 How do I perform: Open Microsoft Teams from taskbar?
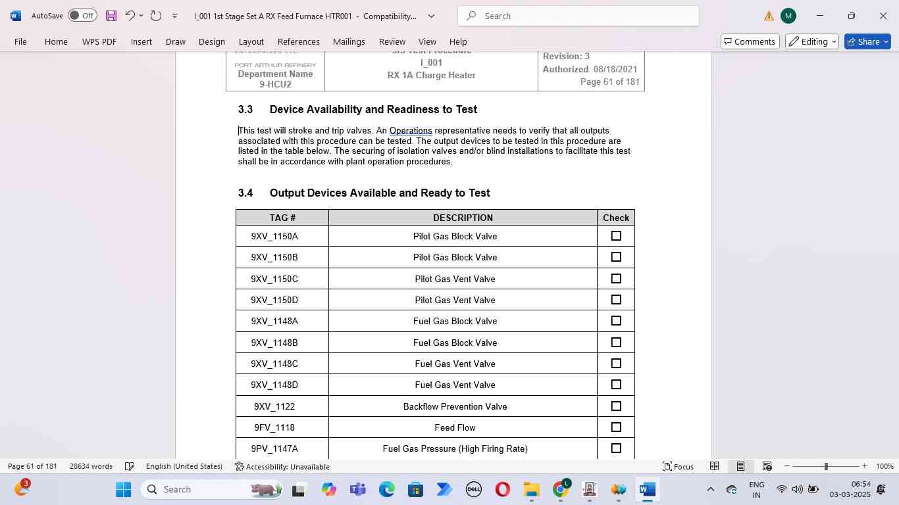[x=358, y=489]
